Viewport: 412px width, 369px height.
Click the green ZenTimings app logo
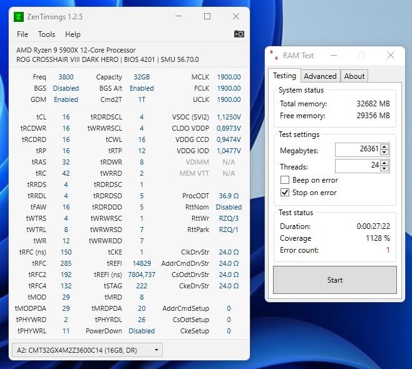(x=19, y=17)
